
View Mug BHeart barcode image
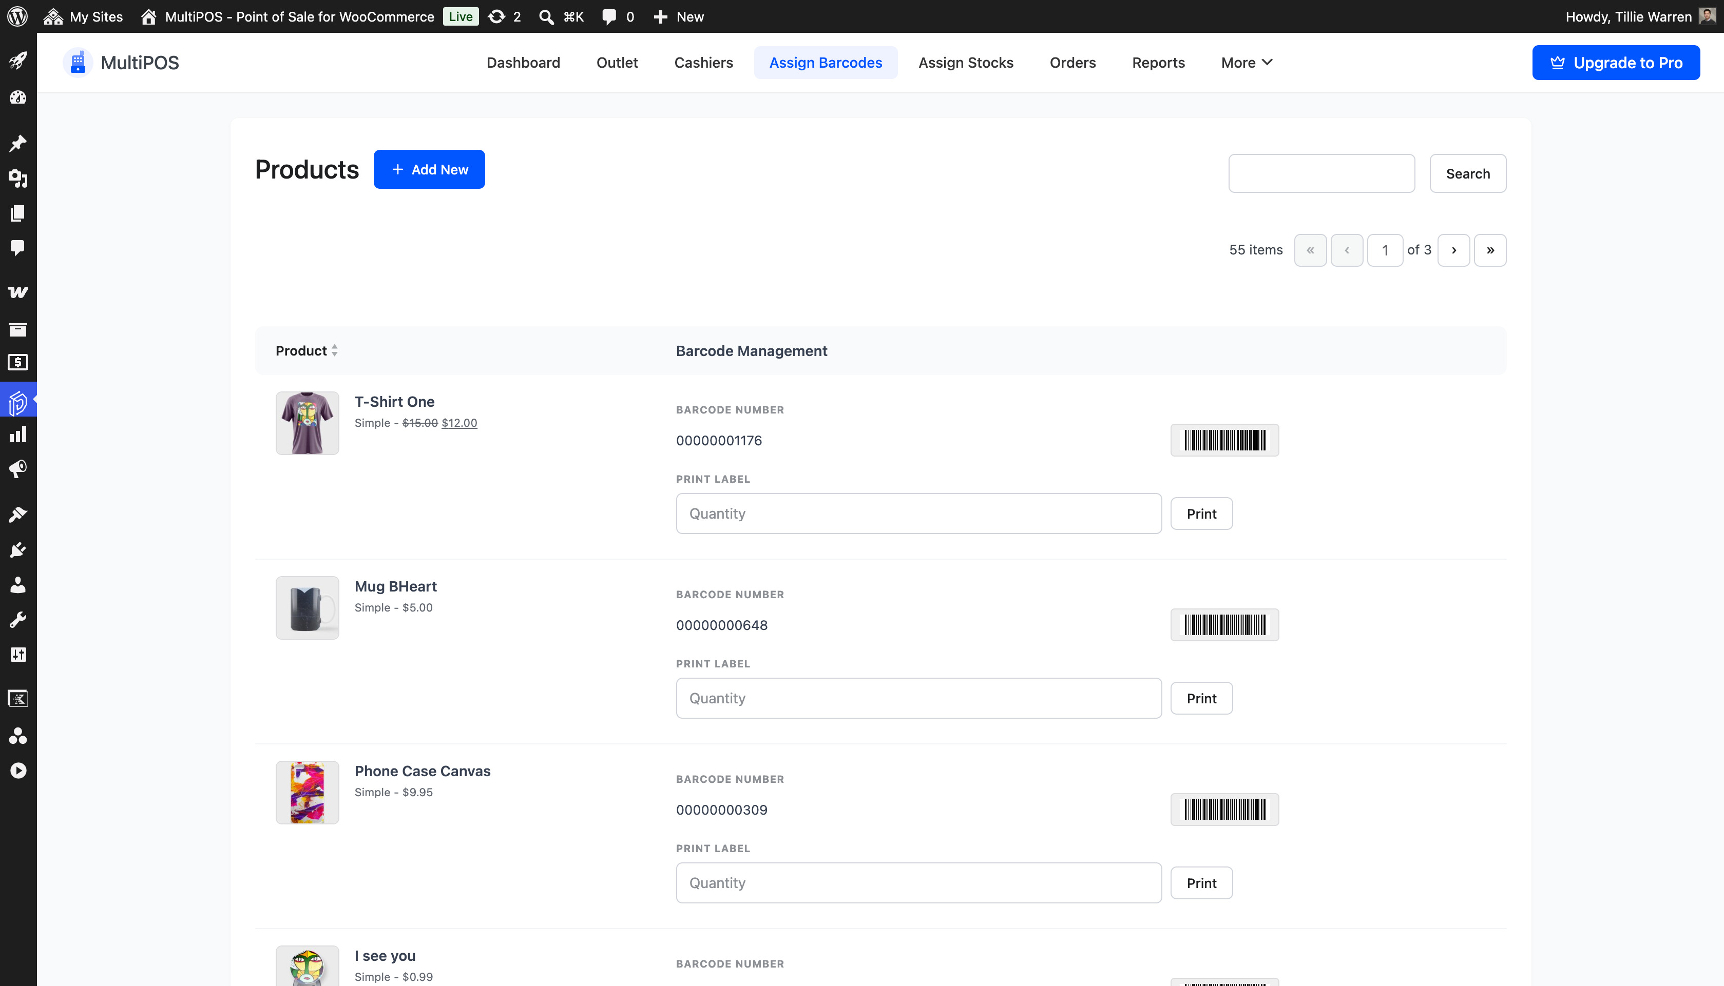point(1224,625)
